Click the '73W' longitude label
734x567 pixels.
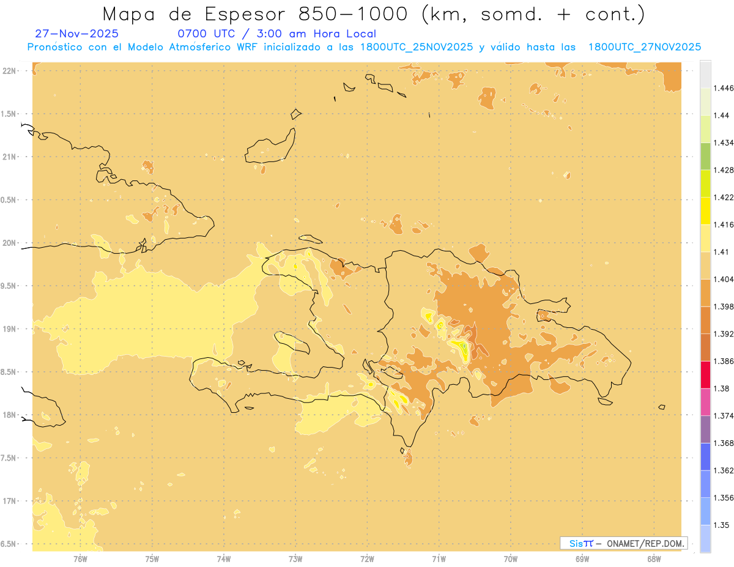(x=295, y=559)
